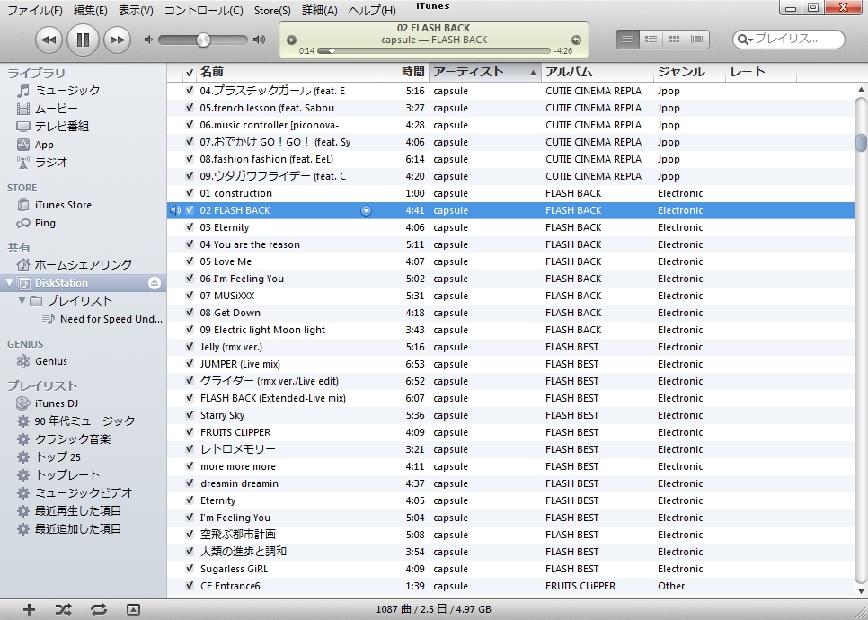Open the 表示(V) menu

[x=136, y=11]
